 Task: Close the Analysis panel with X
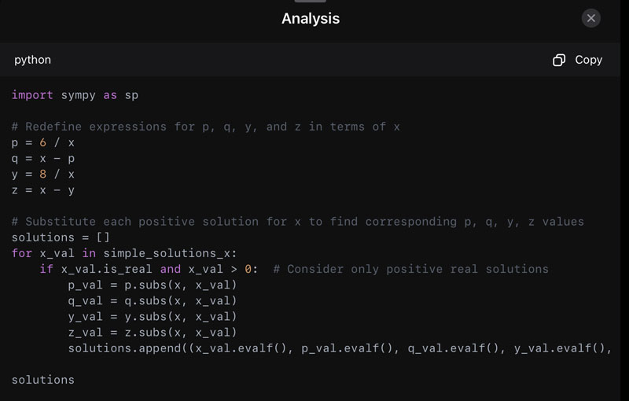[x=591, y=18]
